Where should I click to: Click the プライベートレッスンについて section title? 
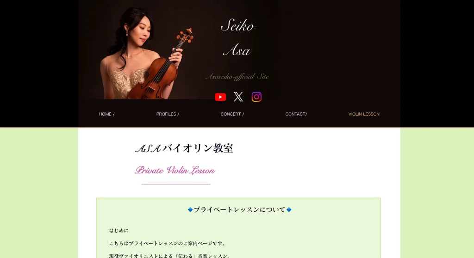[x=239, y=209]
